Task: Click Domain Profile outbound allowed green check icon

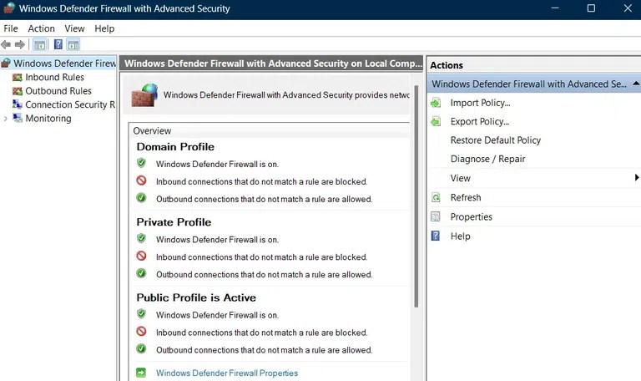Action: (141, 198)
